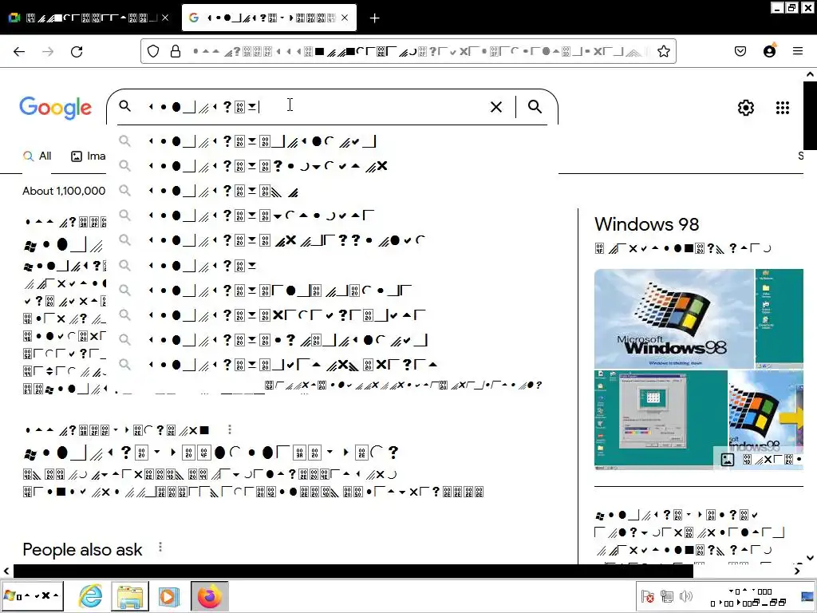This screenshot has height=613, width=817.
Task: Open the folder explorer taskbar icon
Action: (x=130, y=595)
